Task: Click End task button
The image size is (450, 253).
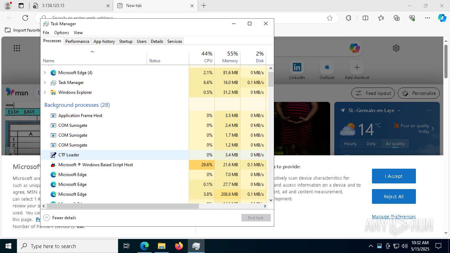Action: (x=256, y=218)
